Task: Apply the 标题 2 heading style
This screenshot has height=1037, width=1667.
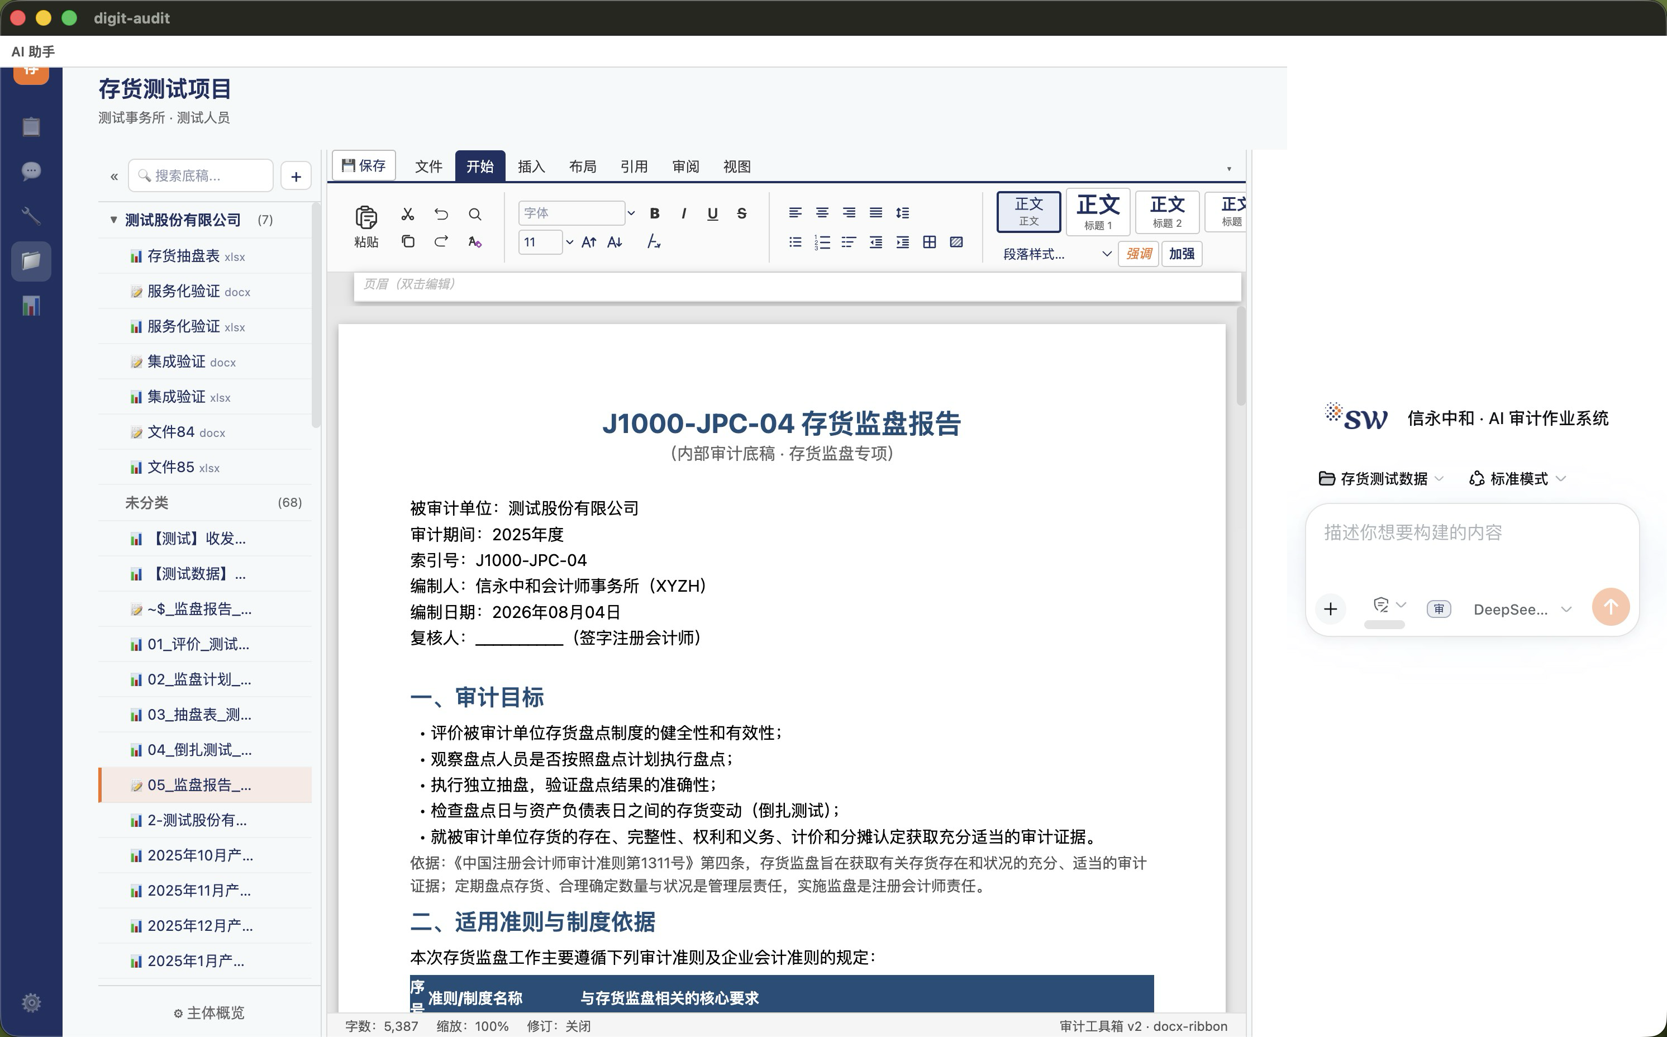Action: pos(1167,212)
